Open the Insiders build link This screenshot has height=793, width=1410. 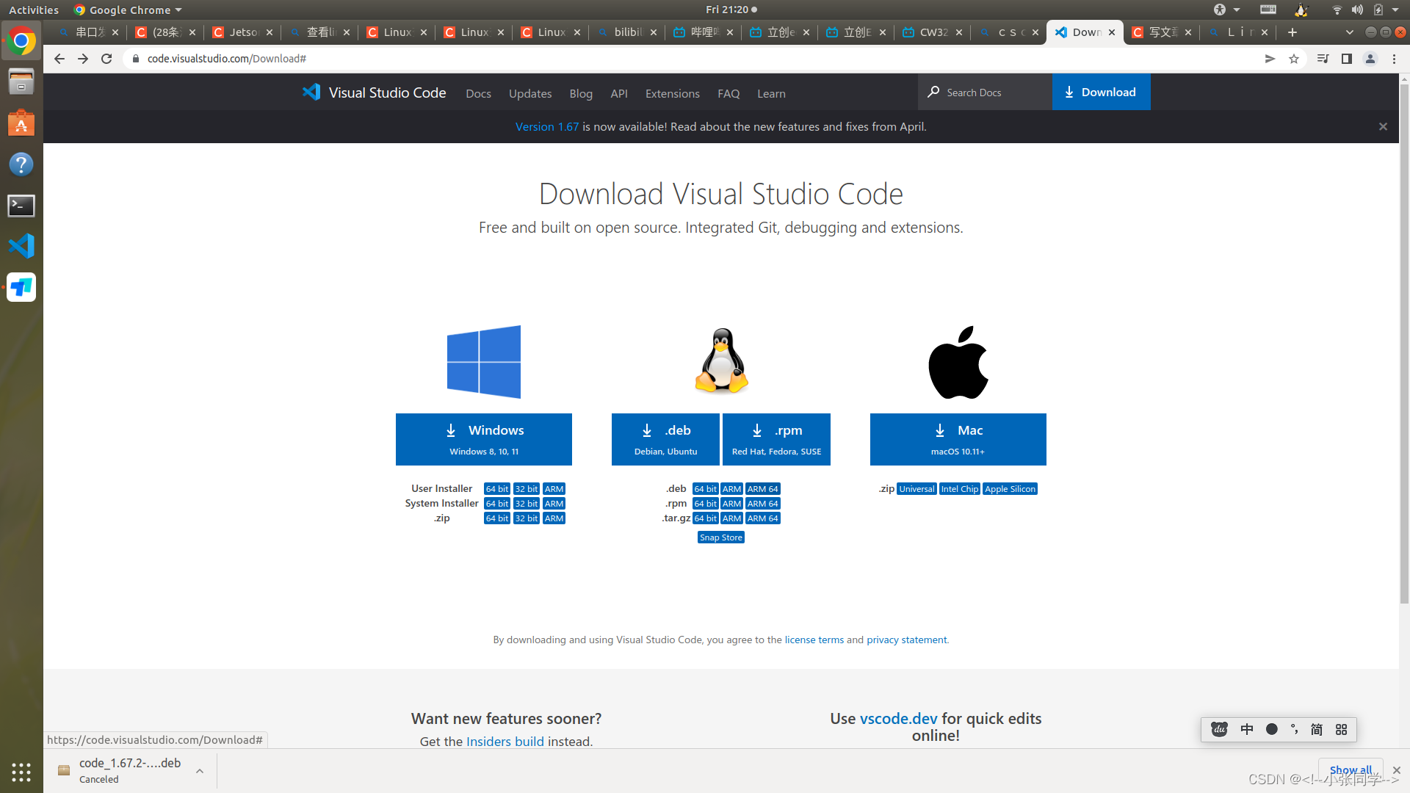point(505,742)
